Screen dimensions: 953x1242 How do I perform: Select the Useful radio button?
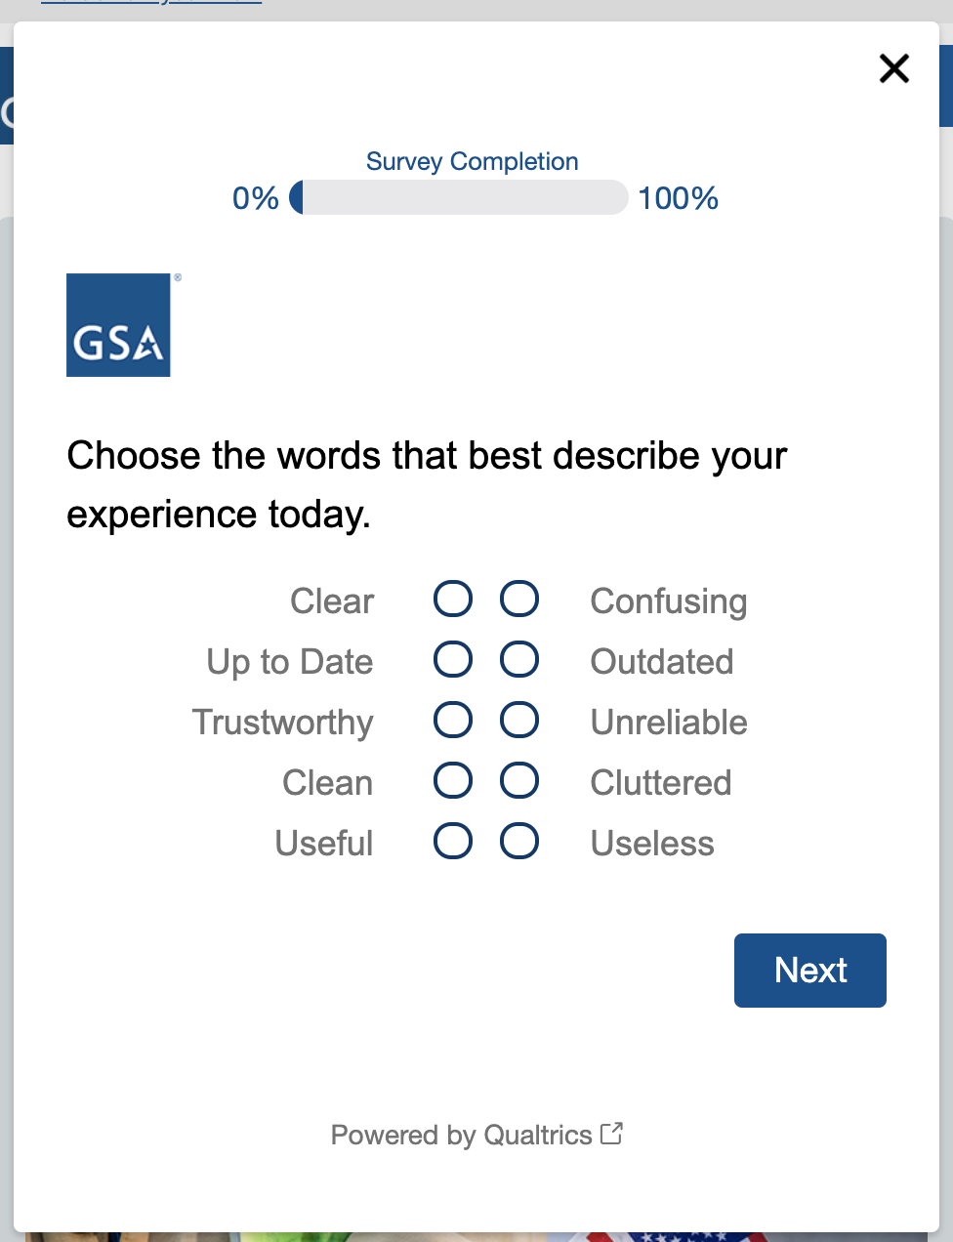click(453, 841)
